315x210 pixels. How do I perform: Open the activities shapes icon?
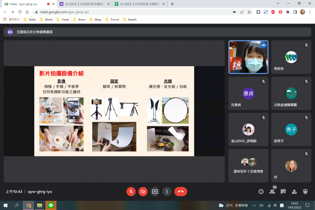click(294, 191)
